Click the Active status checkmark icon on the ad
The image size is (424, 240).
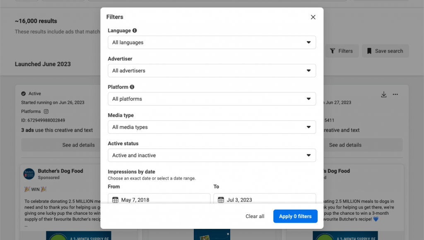pyautogui.click(x=23, y=94)
